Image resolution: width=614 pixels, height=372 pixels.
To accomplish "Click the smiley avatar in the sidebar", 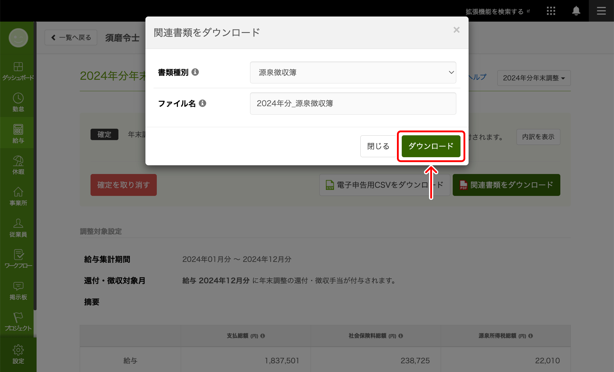I will point(18,38).
